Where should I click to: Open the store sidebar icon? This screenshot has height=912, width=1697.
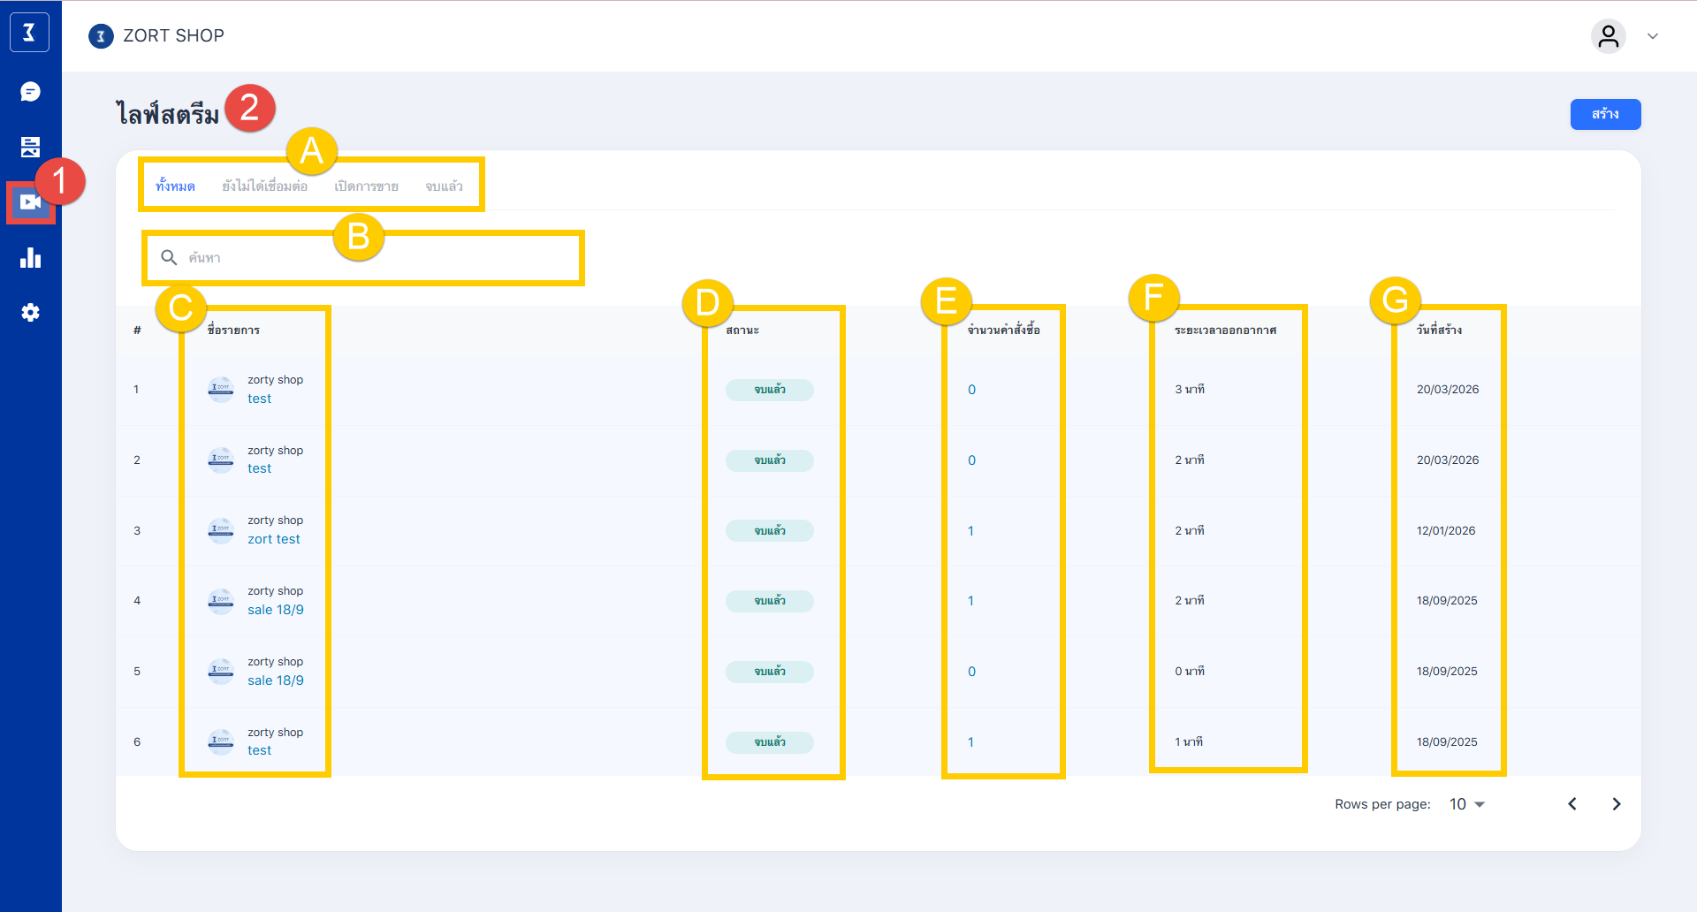coord(30,147)
